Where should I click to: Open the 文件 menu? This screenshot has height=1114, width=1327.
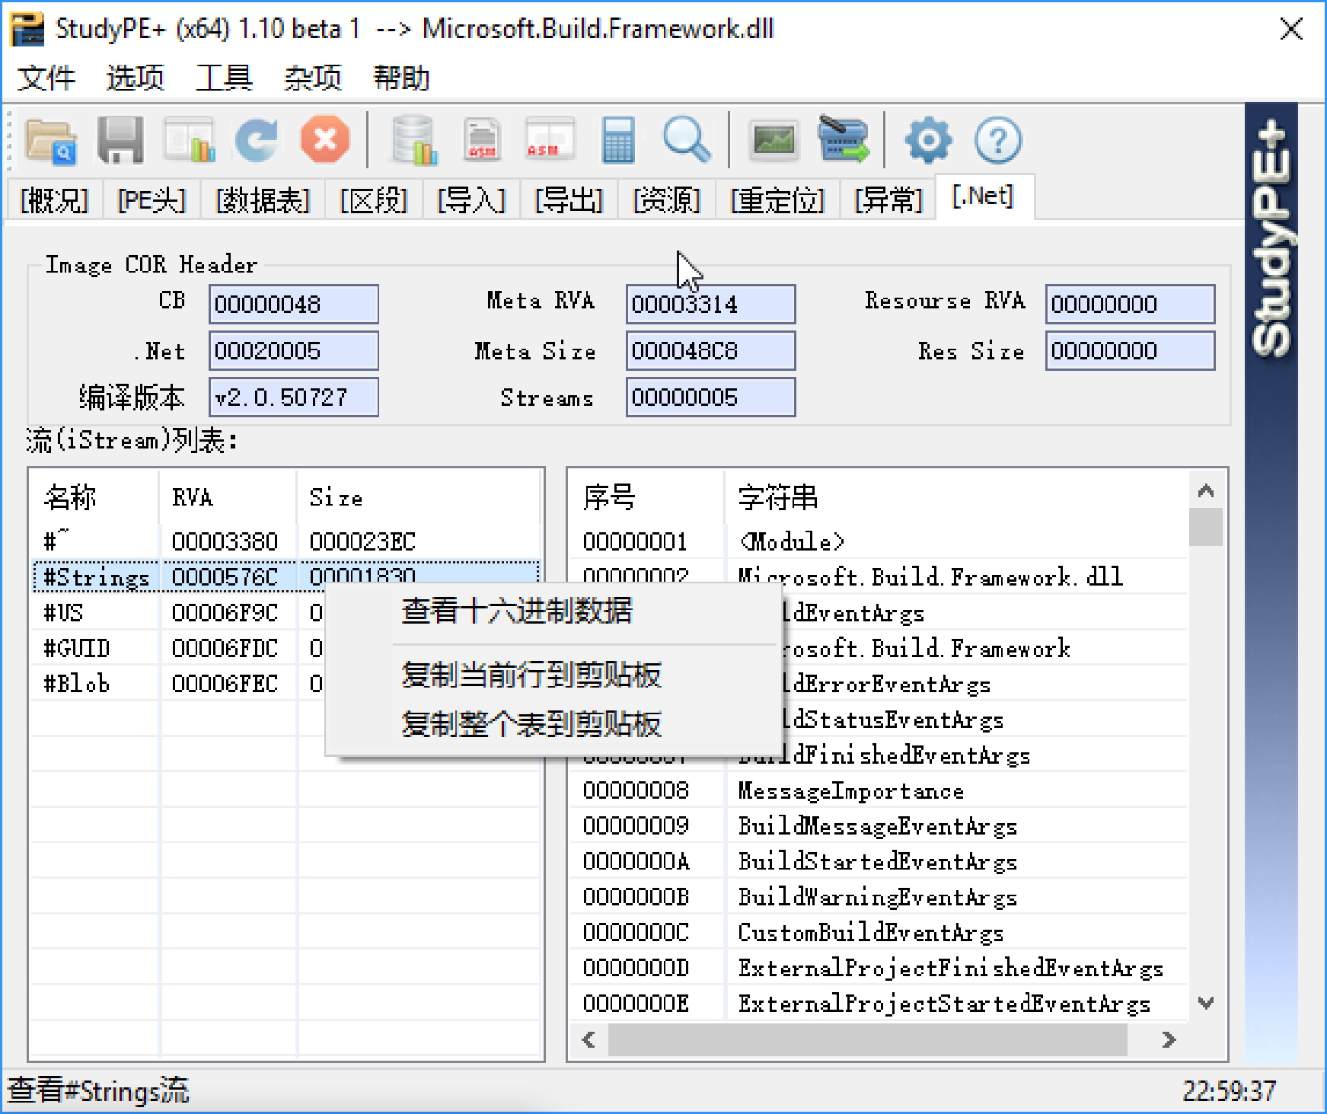tap(47, 78)
